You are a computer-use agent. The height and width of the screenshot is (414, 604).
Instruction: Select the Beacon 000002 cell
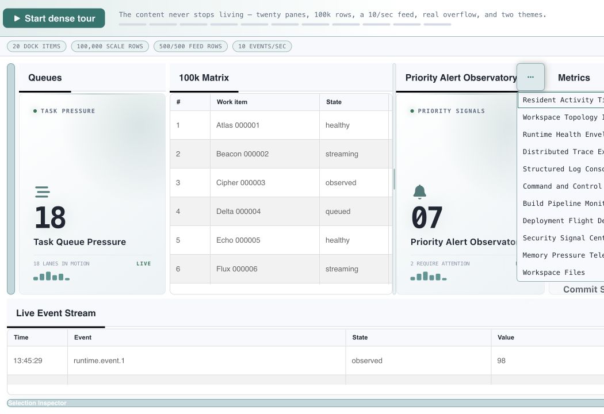pos(265,154)
